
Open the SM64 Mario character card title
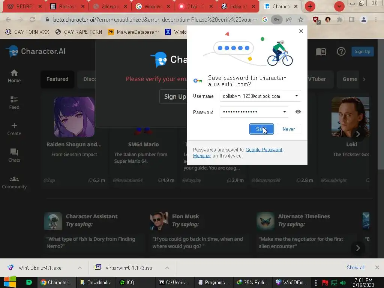tap(144, 144)
